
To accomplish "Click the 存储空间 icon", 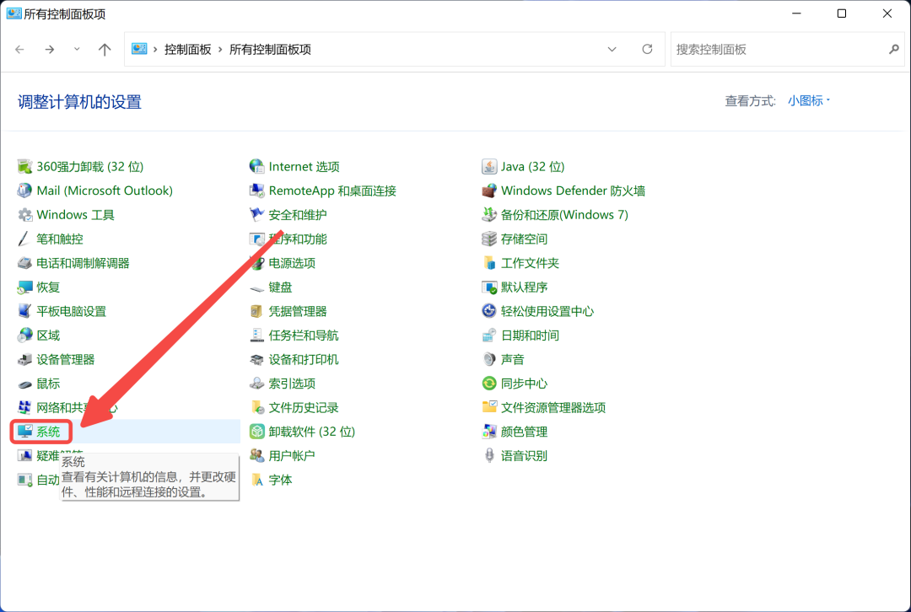I will [489, 239].
